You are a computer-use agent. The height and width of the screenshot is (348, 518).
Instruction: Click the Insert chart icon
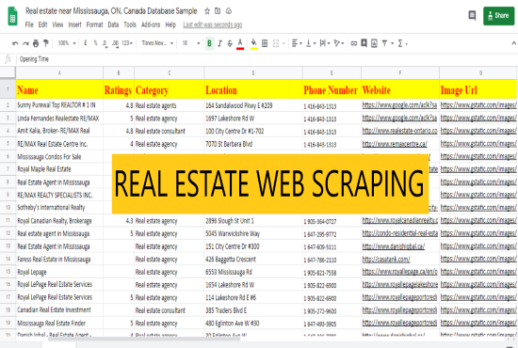pyautogui.click(x=374, y=43)
